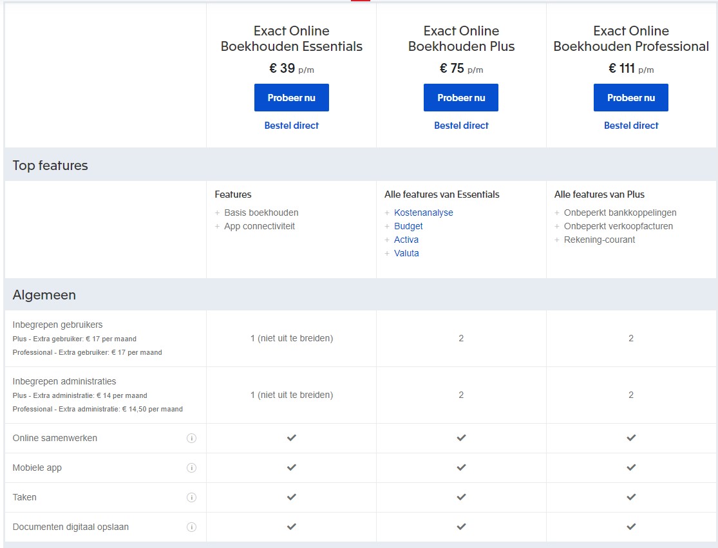
Task: Click the Inbegrepen gebruikers row label
Action: 58,325
